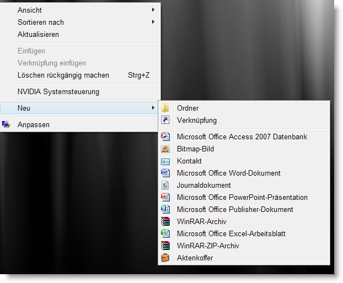This screenshot has width=343, height=283.
Task: Click the greyed-out Einfügen entry
Action: point(81,51)
